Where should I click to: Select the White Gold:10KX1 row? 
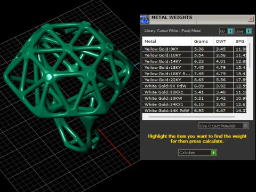(x=194, y=92)
